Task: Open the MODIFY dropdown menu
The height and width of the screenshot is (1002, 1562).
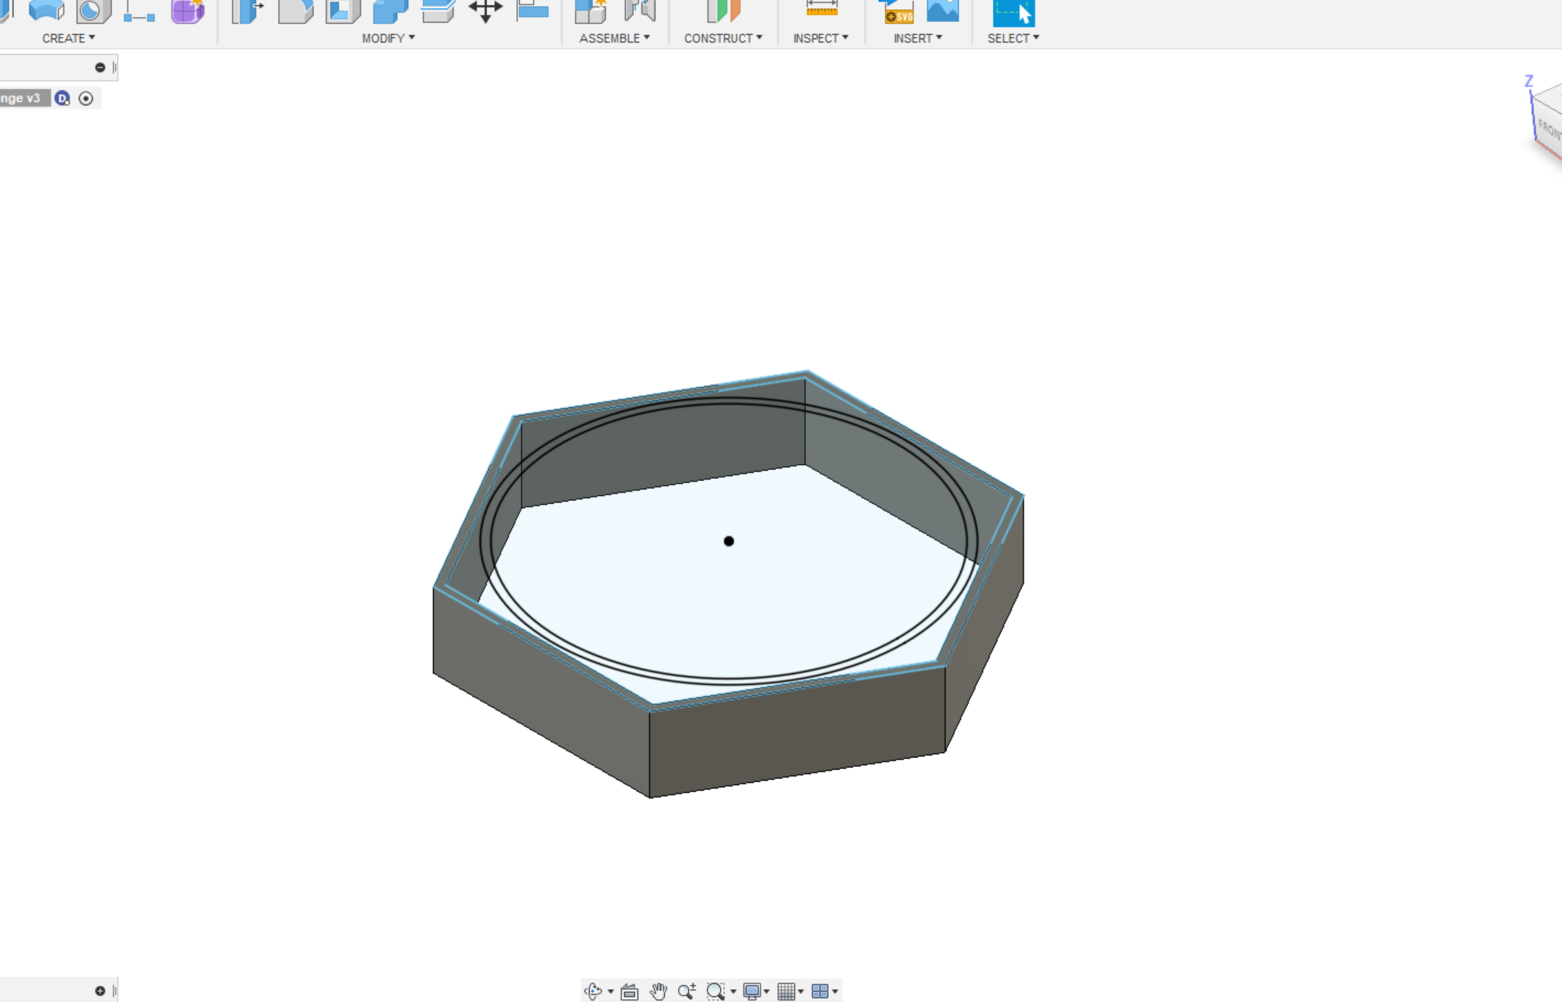Action: (x=388, y=38)
